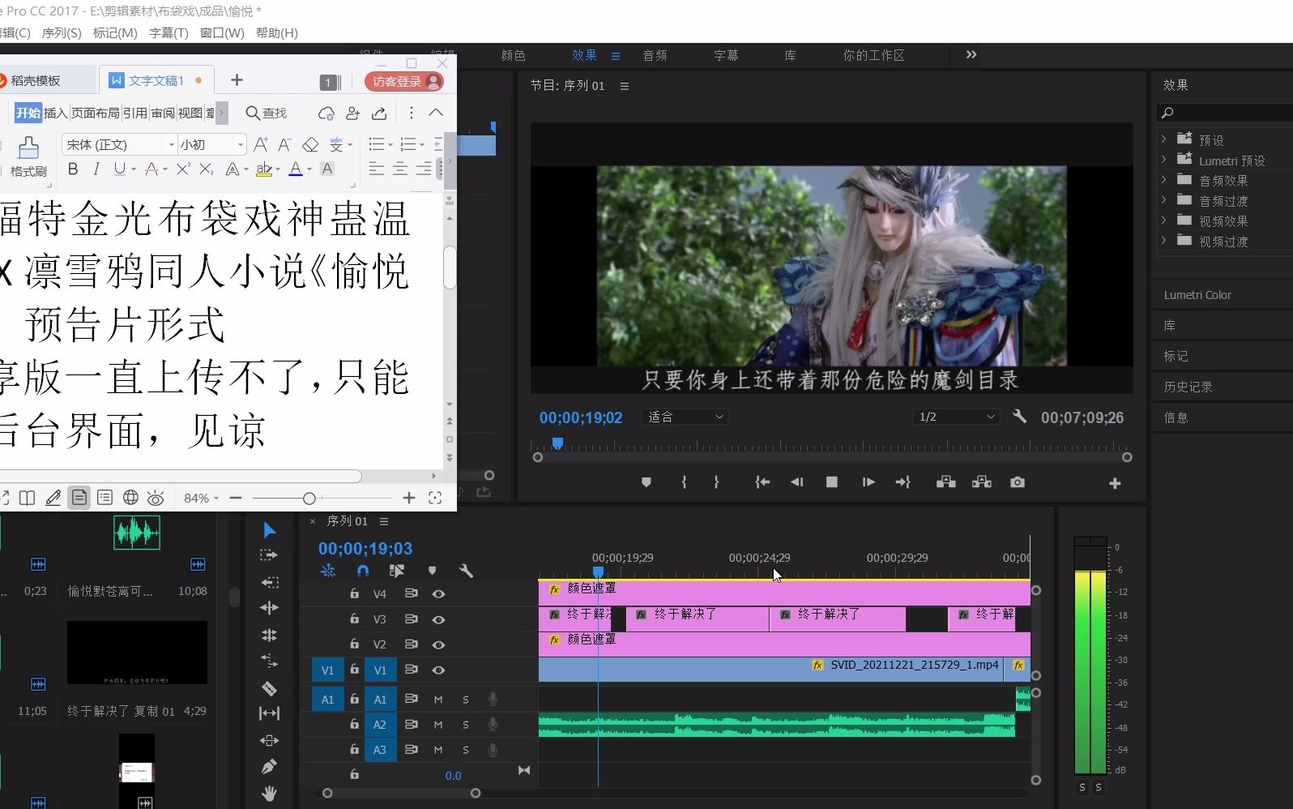Expand the Lumetri 预设 folder
Image resolution: width=1293 pixels, height=809 pixels.
1164,160
